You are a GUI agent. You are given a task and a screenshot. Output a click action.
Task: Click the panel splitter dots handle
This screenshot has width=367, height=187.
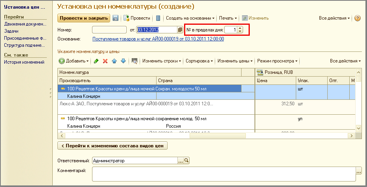51,93
